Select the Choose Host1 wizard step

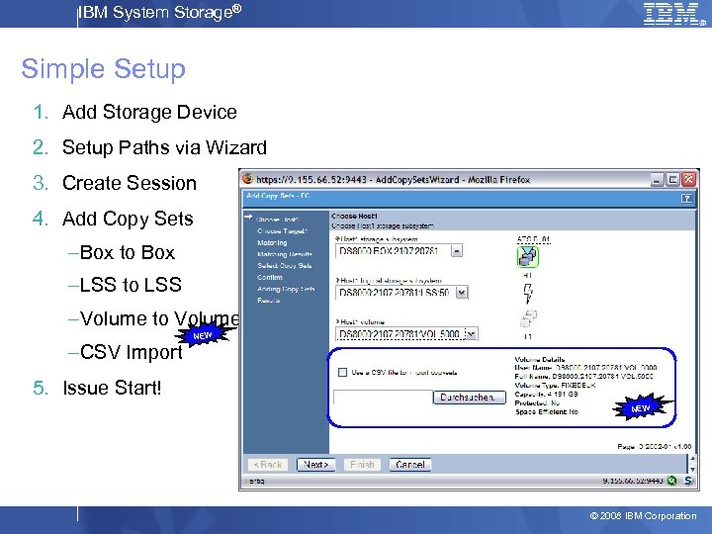277,220
